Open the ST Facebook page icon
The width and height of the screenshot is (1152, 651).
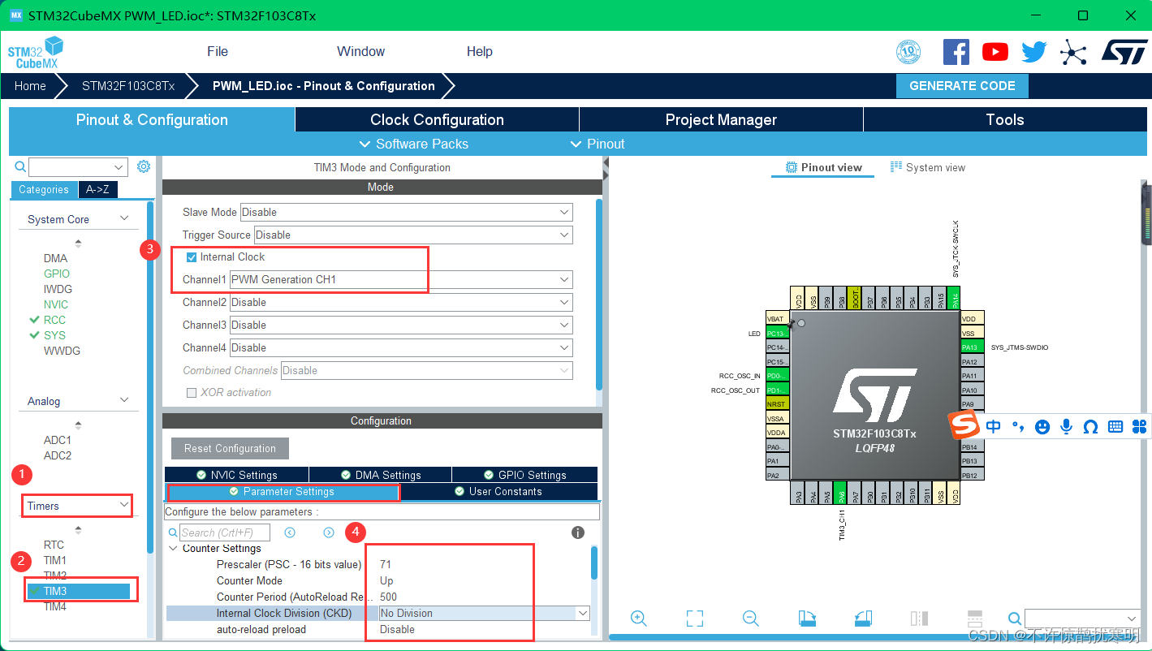coord(956,52)
